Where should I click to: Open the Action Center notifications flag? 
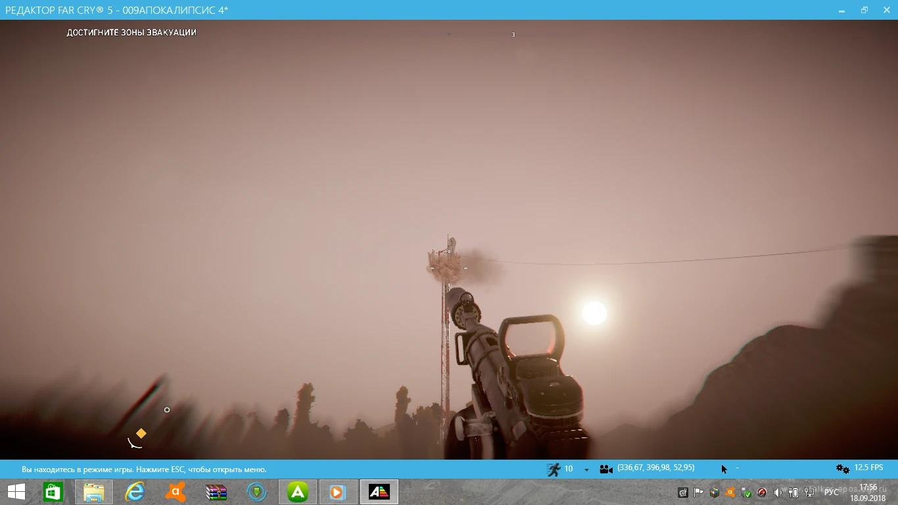[698, 492]
